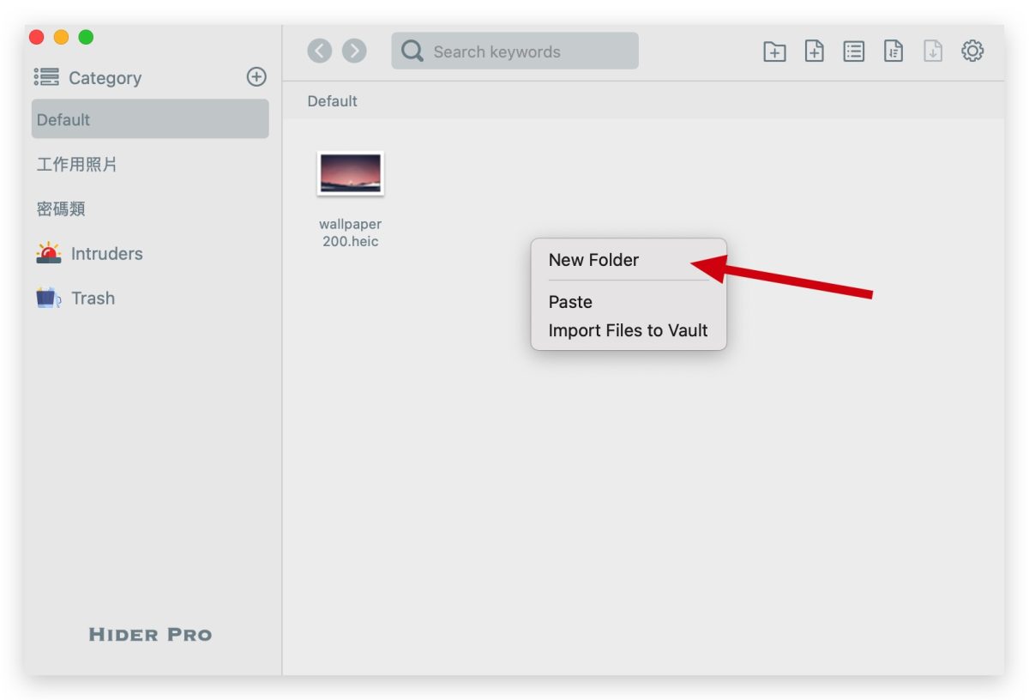Click the add file toolbar icon
The width and height of the screenshot is (1029, 700).
[814, 51]
